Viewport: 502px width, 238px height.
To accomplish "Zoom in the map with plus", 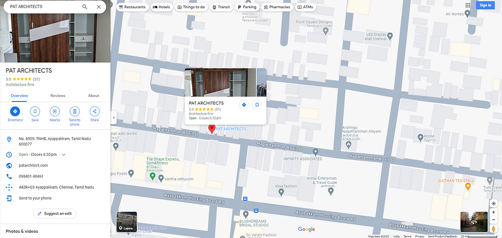I will coord(493,212).
